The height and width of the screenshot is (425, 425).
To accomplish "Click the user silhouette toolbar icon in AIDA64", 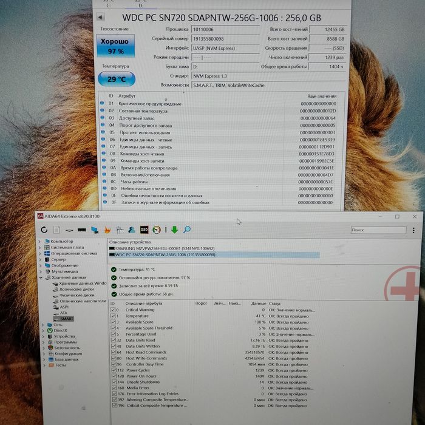I will tap(132, 230).
